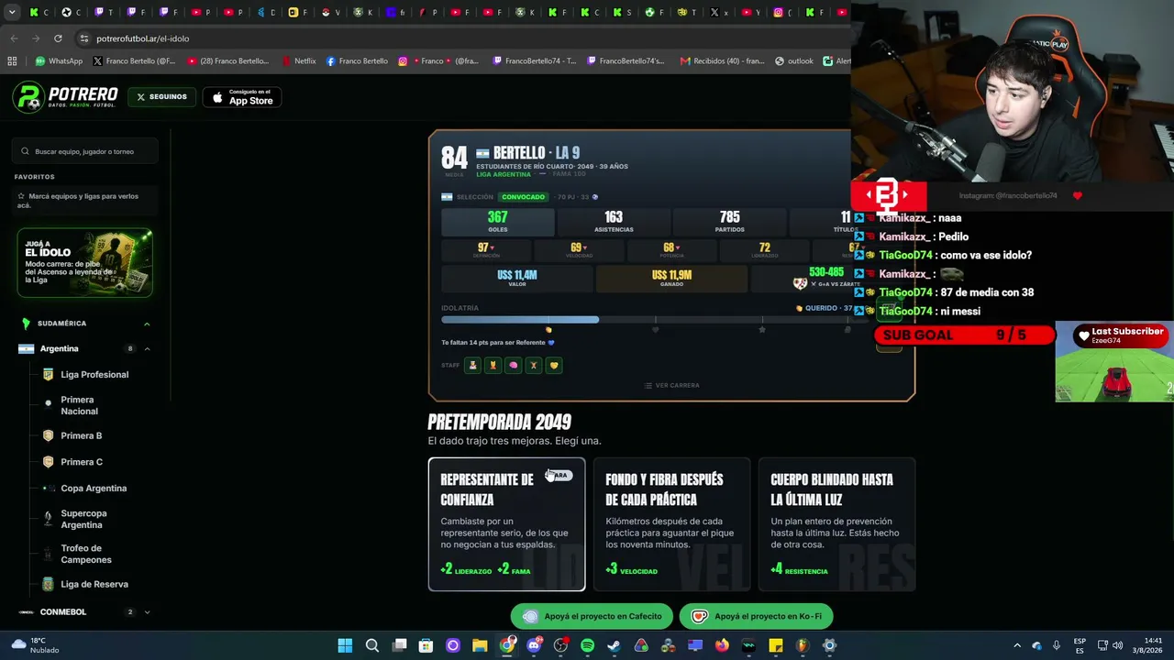Click the browser address bar URL
1174x660 pixels.
coord(143,38)
